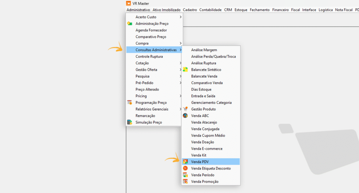
Task: Choose Venda Conjugada from submenu
Action: coord(211,129)
